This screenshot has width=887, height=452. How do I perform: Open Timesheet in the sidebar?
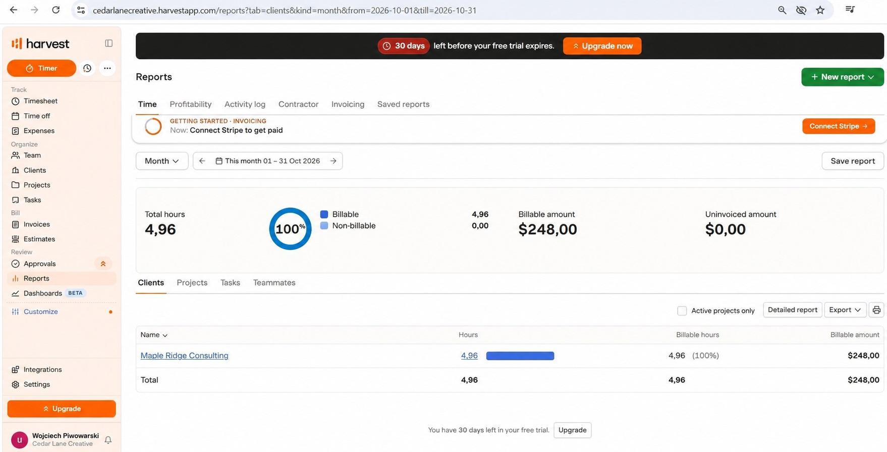(x=40, y=101)
